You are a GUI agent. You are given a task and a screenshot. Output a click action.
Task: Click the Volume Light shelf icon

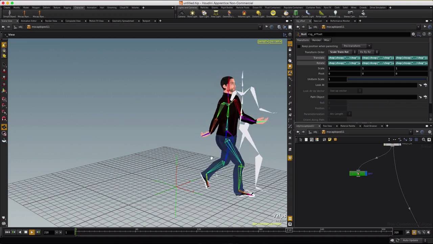pyautogui.click(x=244, y=14)
